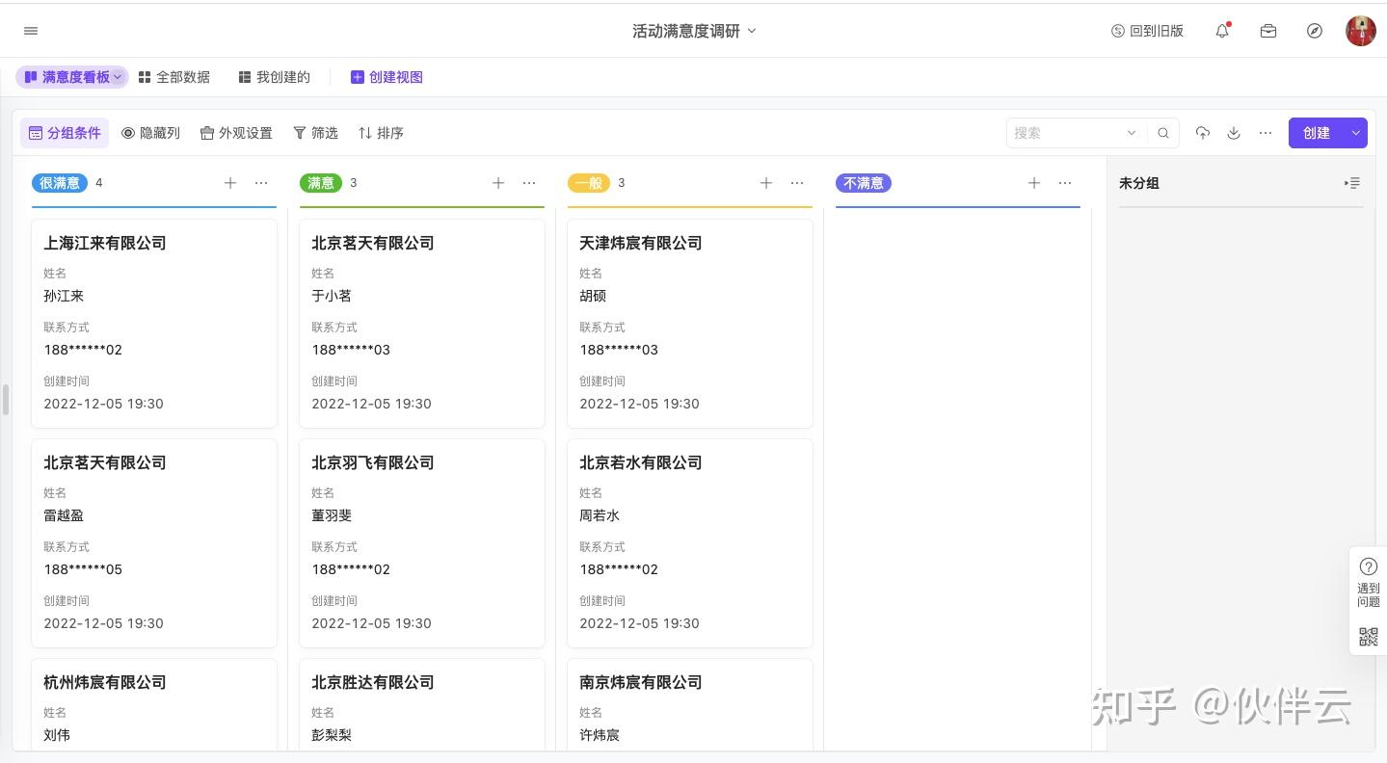
Task: Open the 北京茗天有限公司 card in 很满意
Action: pos(154,543)
